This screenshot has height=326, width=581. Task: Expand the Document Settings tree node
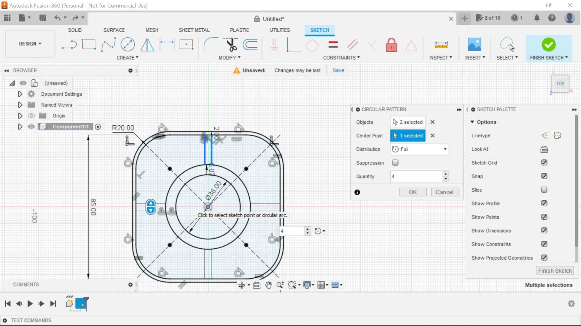[x=20, y=94]
